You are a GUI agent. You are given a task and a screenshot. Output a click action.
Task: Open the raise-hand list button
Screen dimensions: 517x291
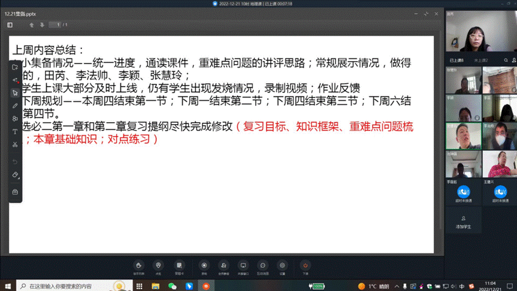[x=138, y=266]
